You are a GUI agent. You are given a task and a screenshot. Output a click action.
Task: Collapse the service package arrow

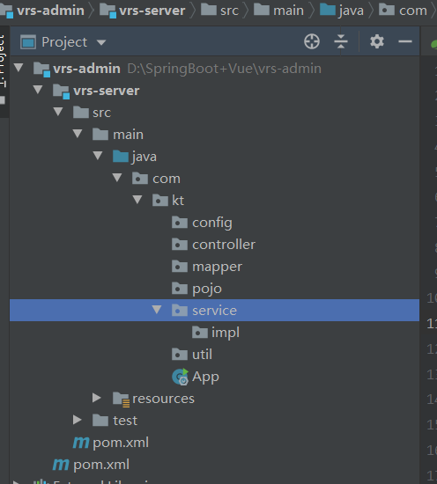[157, 309]
